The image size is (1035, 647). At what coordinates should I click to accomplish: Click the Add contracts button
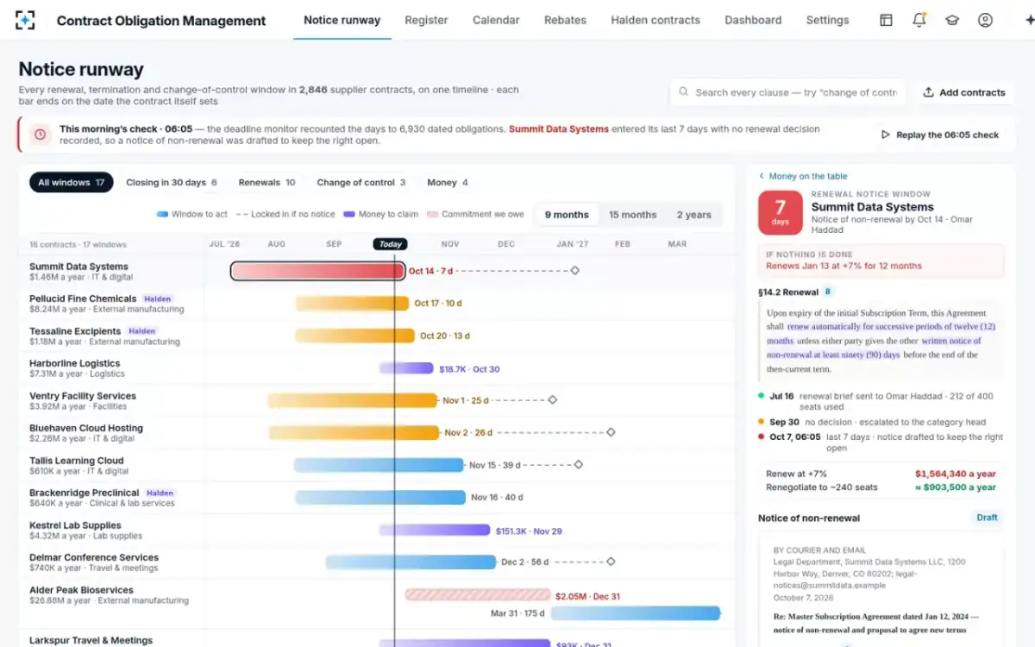(964, 92)
